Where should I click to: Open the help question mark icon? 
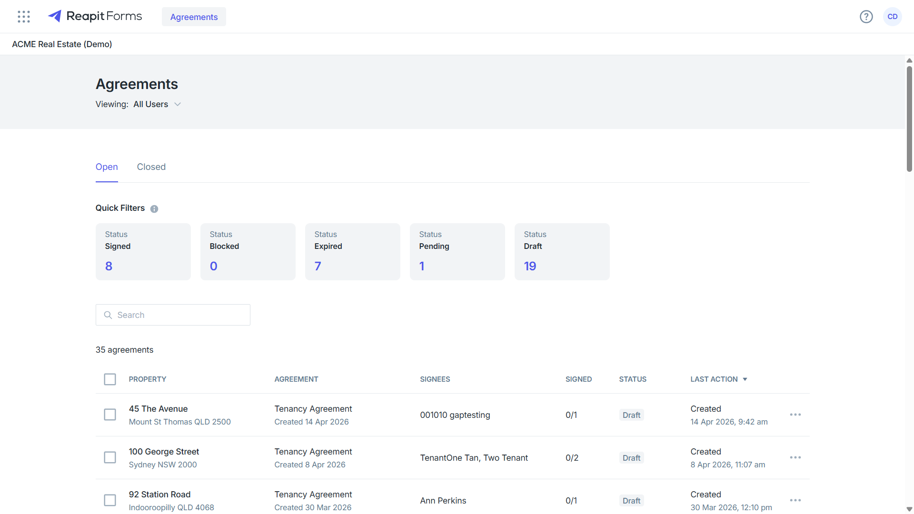point(866,17)
